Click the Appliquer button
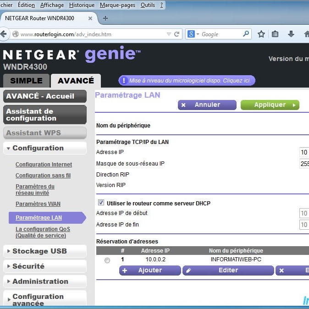This screenshot has width=309, height=309. pos(270,105)
